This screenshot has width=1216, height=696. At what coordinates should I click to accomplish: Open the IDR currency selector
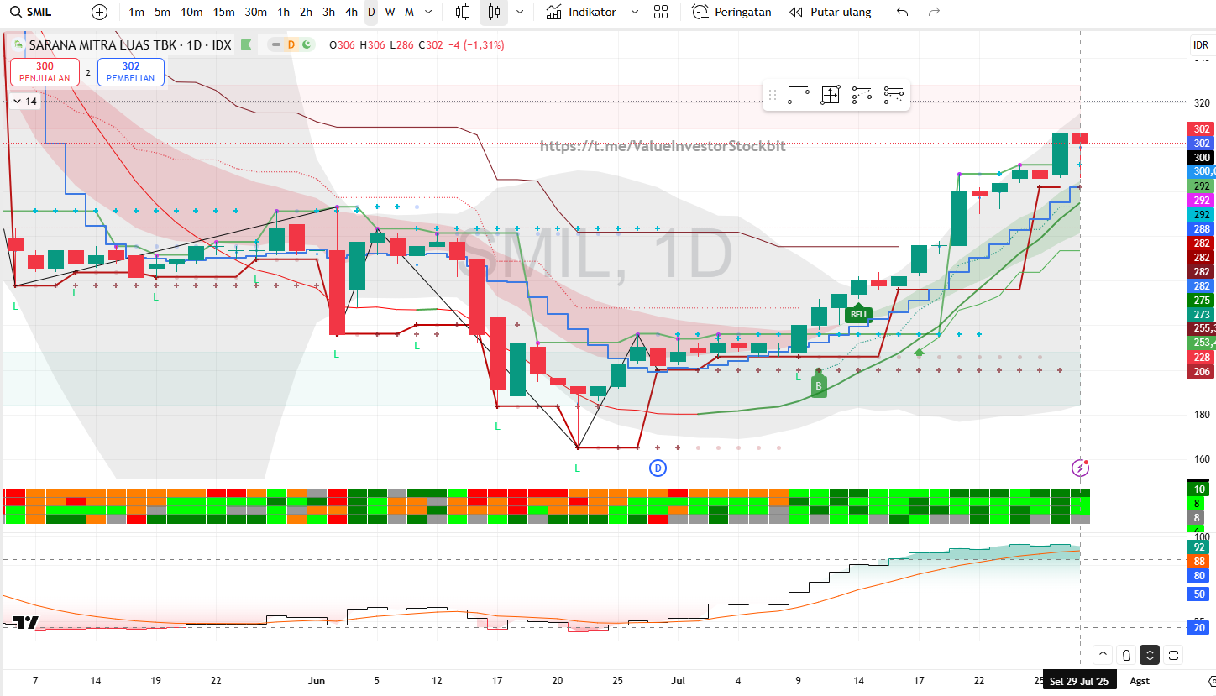tap(1201, 45)
